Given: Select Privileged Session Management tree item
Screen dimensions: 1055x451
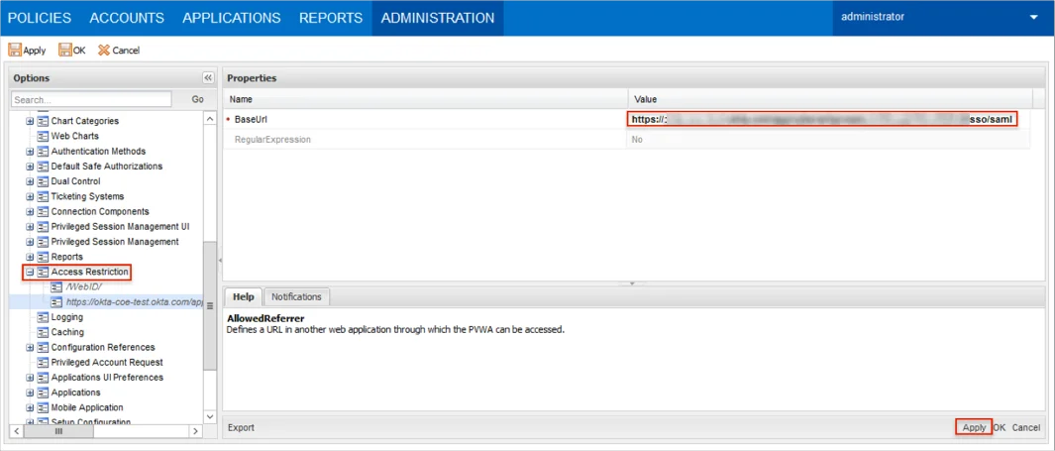Looking at the screenshot, I should tap(114, 242).
